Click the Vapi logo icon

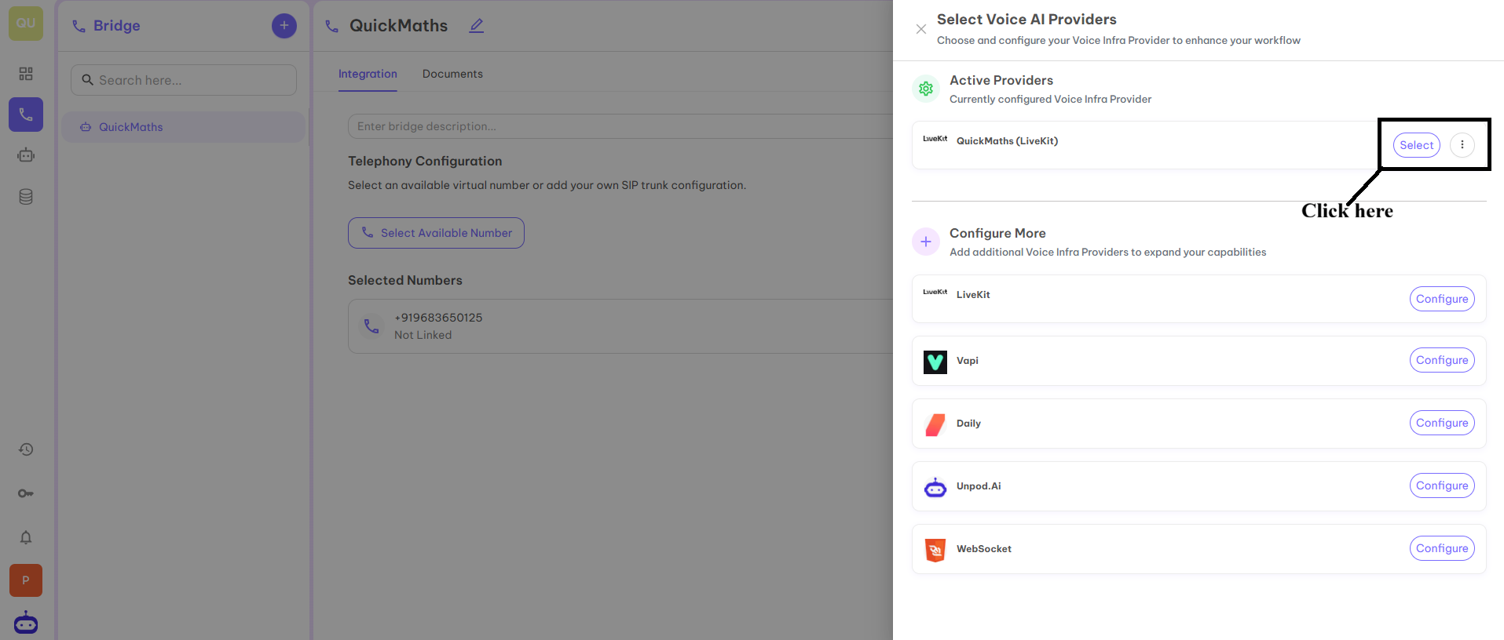[935, 362]
